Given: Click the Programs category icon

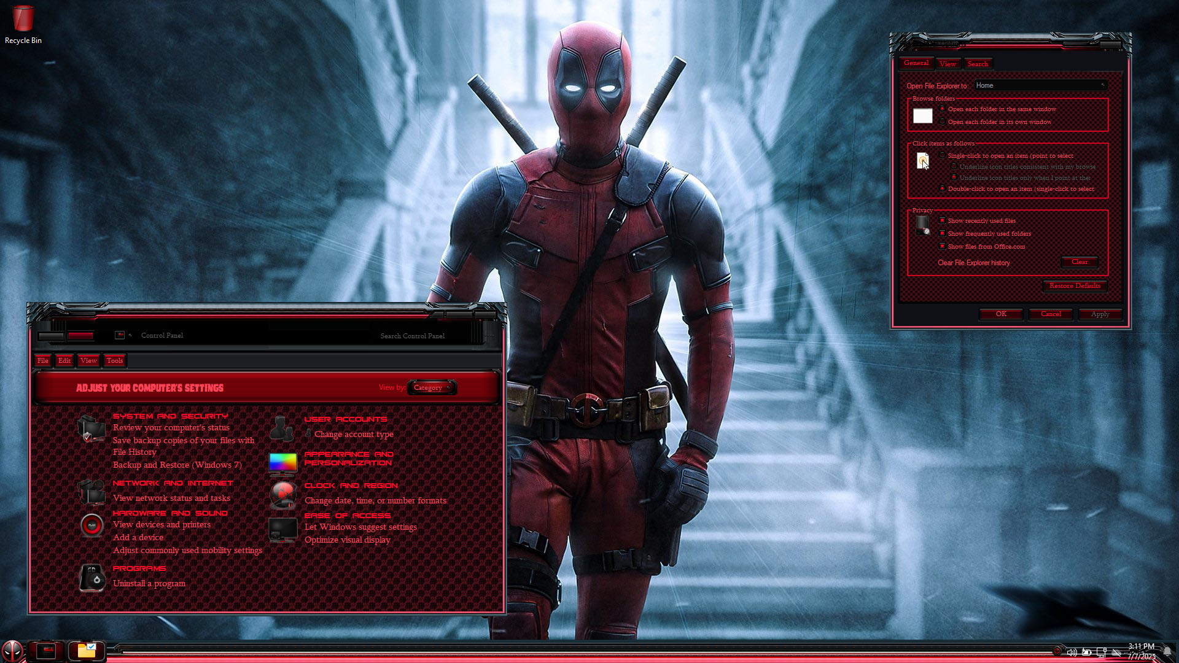Looking at the screenshot, I should [92, 577].
